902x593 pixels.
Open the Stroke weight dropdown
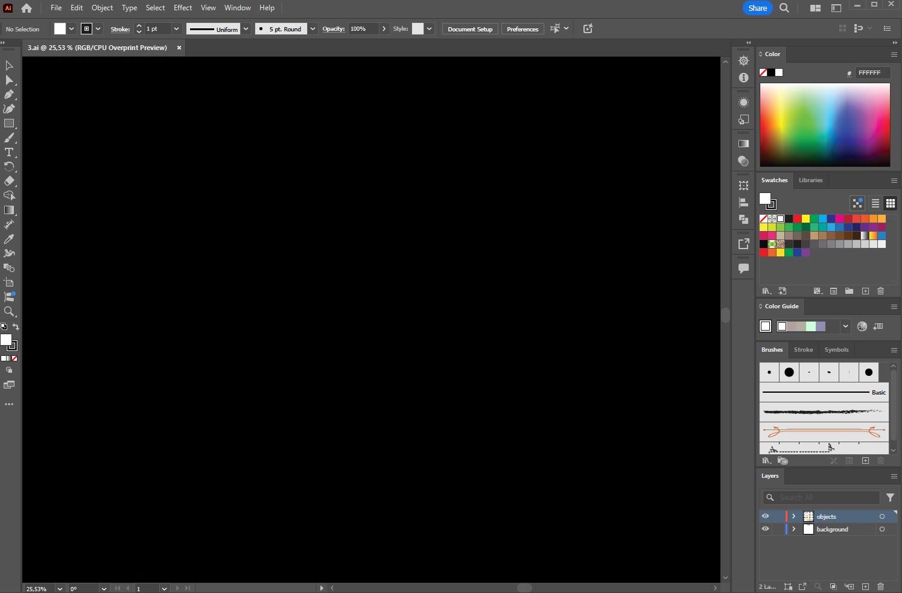coord(177,28)
